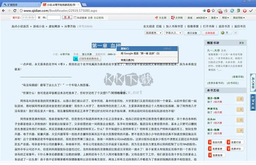This screenshot has width=256, height=165.
Task: Click the 加入书架书签 link
Action: click(174, 26)
